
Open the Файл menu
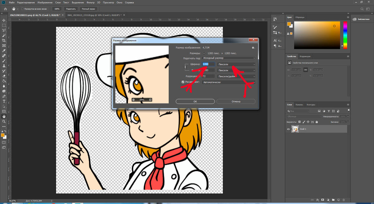(12, 2)
